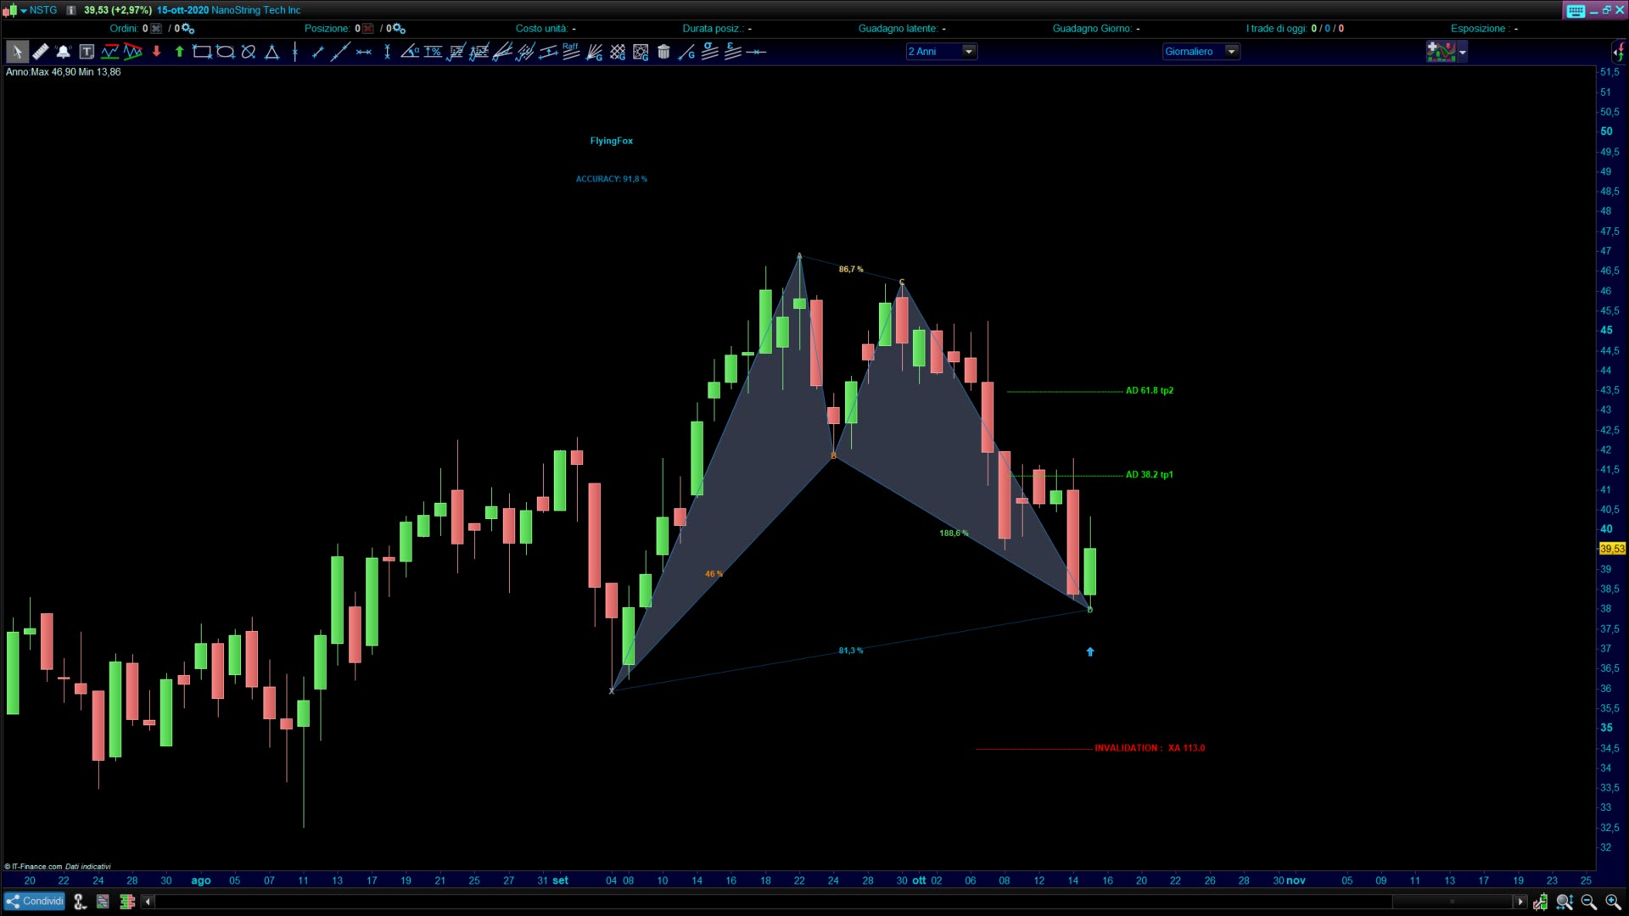Viewport: 1629px width, 916px height.
Task: Expand the add-indicator dropdown arrow
Action: click(1462, 53)
